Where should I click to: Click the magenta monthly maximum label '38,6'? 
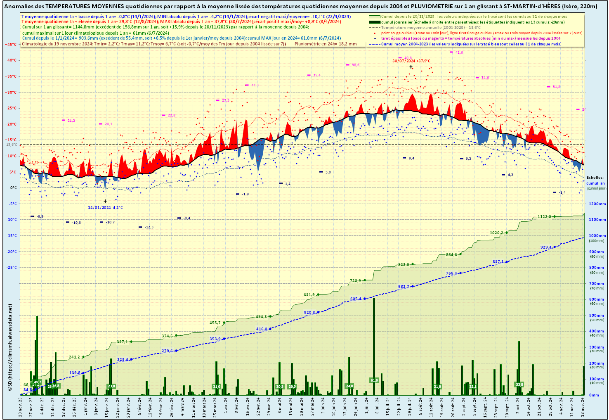tap(355, 64)
